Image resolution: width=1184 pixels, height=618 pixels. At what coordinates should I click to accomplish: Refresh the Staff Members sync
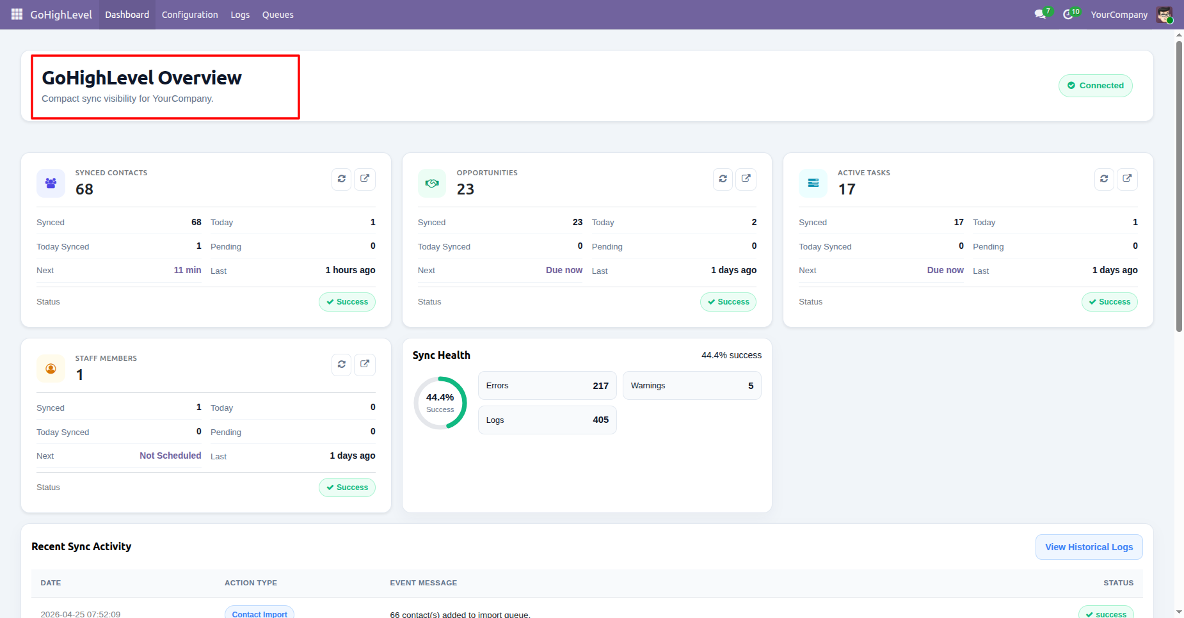(342, 365)
